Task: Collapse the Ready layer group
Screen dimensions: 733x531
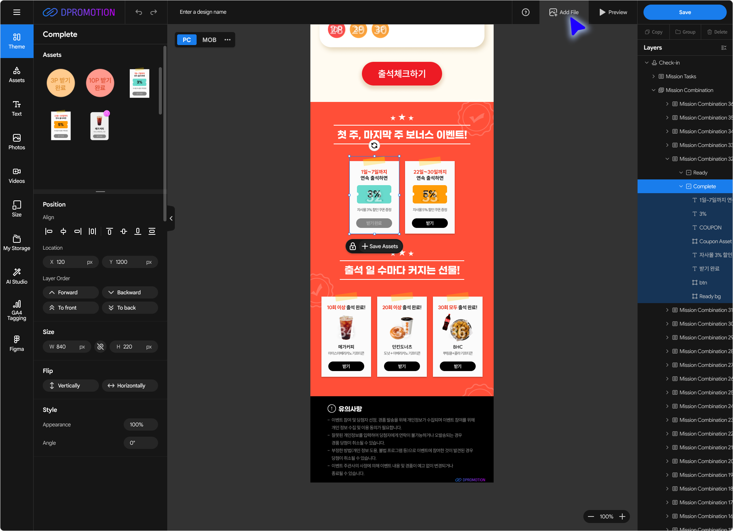Action: click(x=681, y=173)
